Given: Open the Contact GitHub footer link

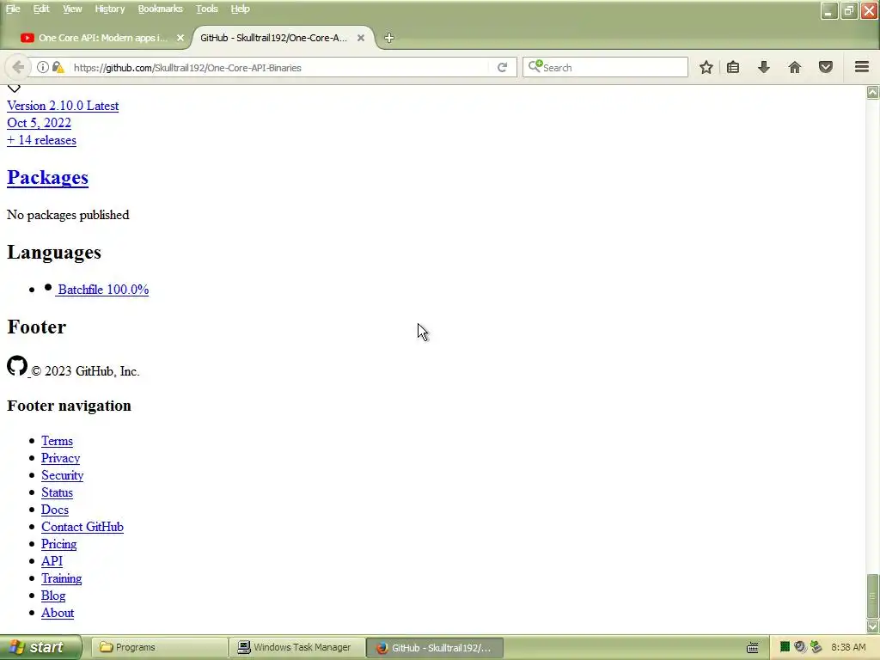Looking at the screenshot, I should (x=82, y=527).
